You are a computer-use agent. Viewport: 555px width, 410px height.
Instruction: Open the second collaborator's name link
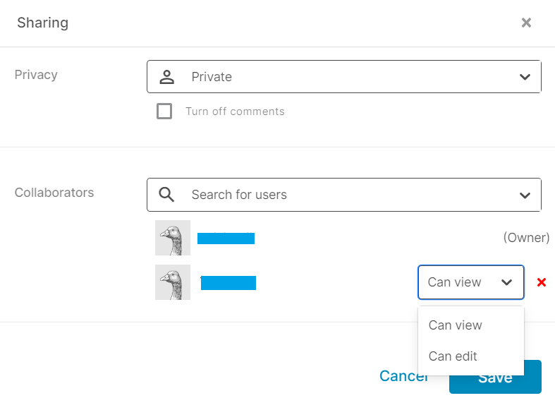228,283
